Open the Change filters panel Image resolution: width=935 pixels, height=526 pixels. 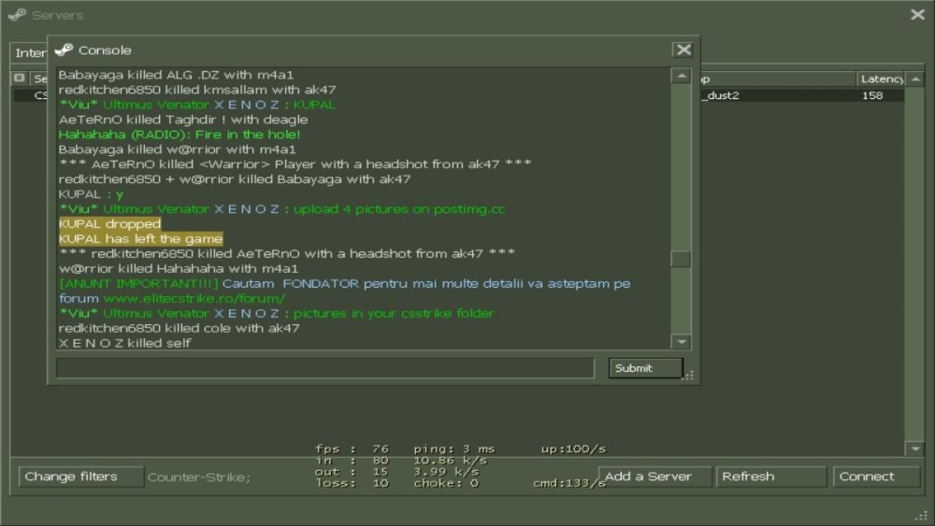(81, 476)
